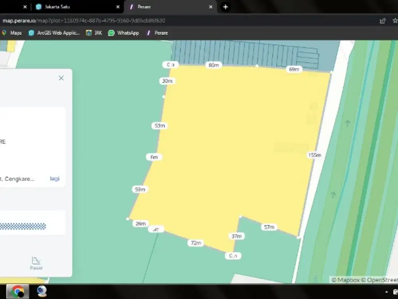398x299 pixels.
Task: Click the 80m edge length label
Action: tap(214, 65)
